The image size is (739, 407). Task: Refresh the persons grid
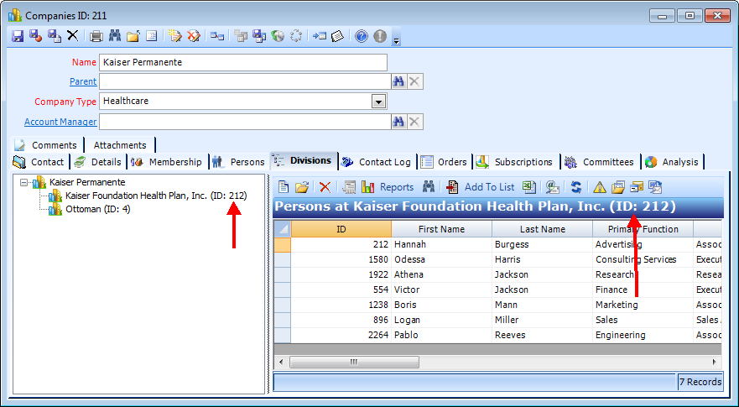tap(576, 187)
